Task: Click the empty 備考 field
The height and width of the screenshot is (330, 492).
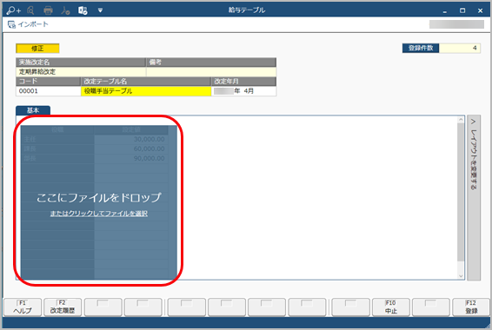Action: point(211,71)
